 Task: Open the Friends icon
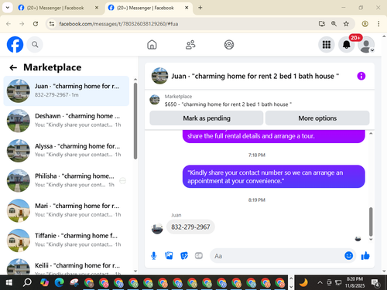coord(190,45)
